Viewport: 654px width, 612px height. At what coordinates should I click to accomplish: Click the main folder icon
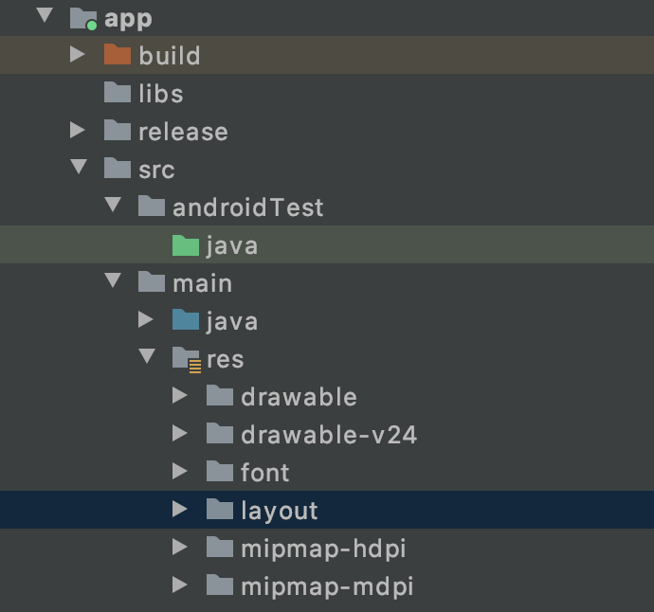click(152, 282)
